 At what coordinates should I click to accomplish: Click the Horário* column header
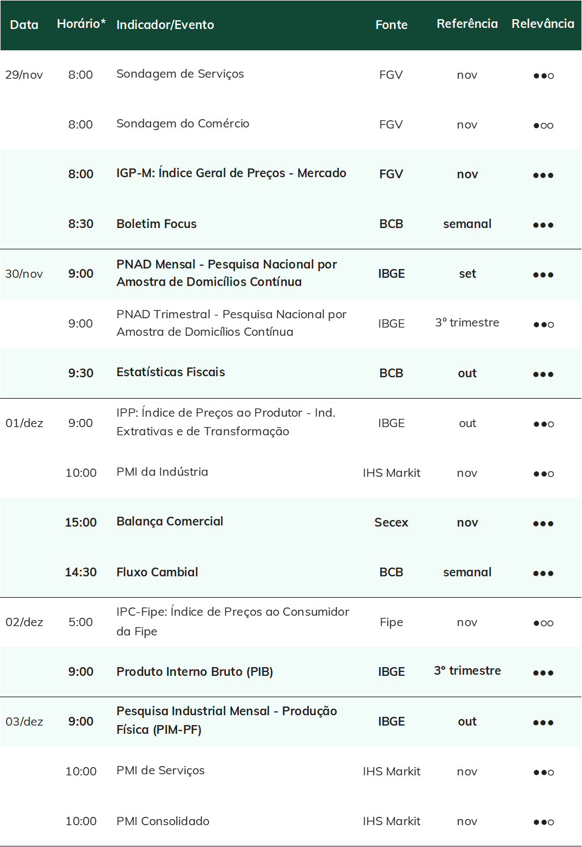pos(81,24)
